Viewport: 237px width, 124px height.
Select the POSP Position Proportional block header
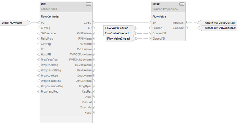(168, 7)
